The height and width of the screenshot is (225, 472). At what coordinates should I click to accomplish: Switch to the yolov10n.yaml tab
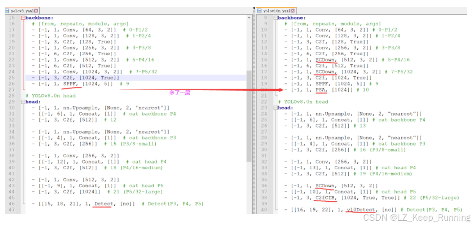pos(276,11)
